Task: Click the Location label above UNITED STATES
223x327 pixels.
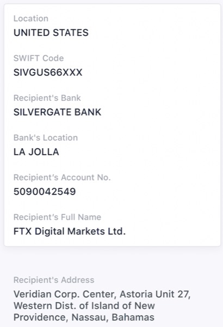Action: click(x=31, y=19)
